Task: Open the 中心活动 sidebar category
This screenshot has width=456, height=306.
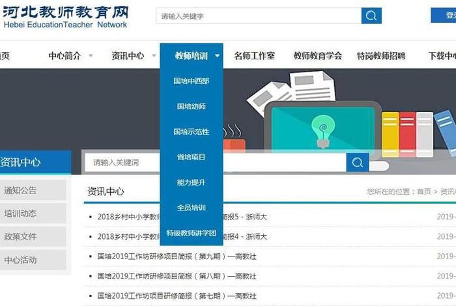Action: [x=33, y=260]
